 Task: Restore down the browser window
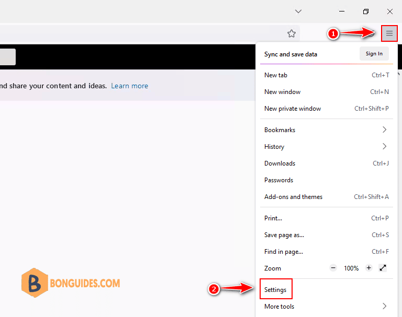tap(366, 11)
